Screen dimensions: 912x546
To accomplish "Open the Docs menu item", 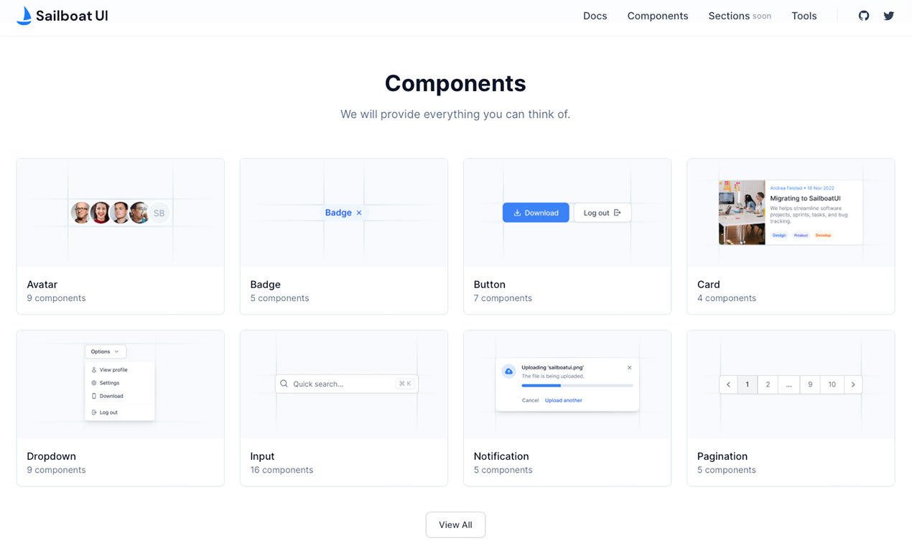I will (x=595, y=15).
